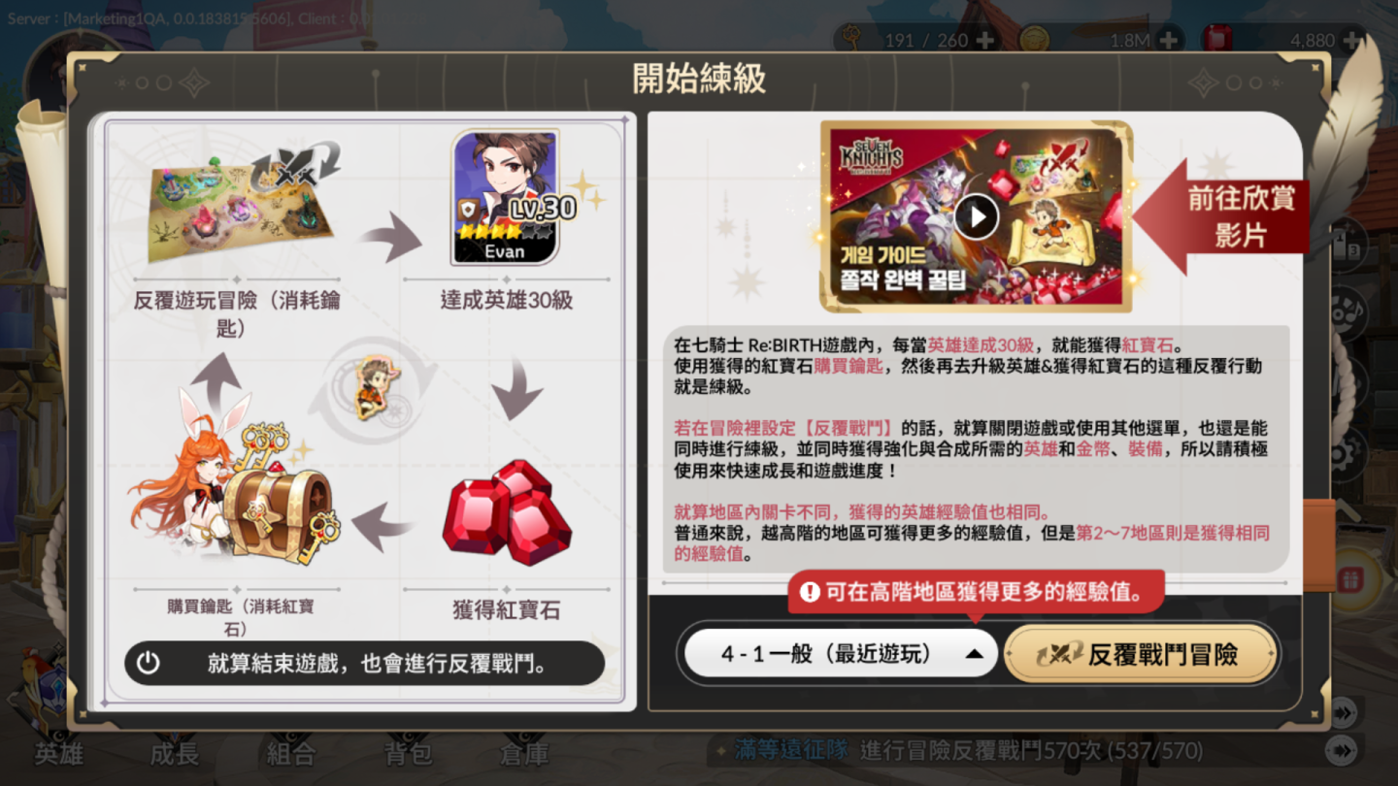The width and height of the screenshot is (1398, 786).
Task: Start 反覆戰鬥冒險 repeat battle
Action: coord(1141,654)
